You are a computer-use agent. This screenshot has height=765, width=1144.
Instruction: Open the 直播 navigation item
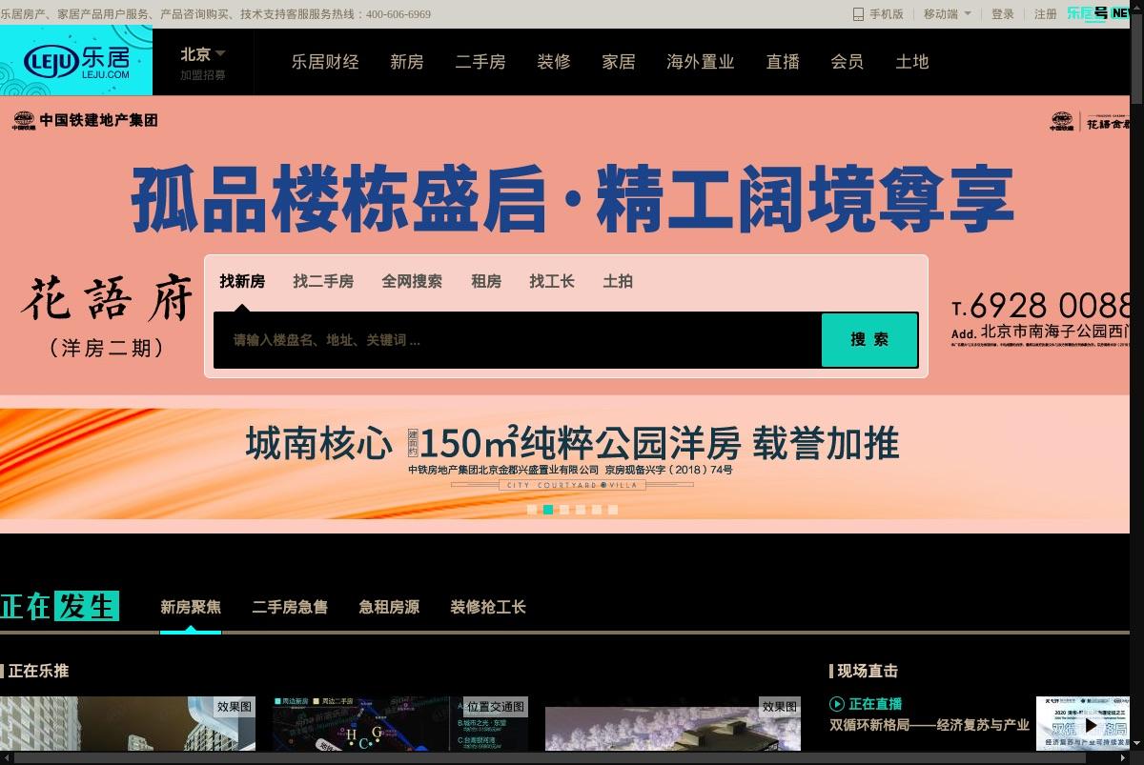click(783, 62)
